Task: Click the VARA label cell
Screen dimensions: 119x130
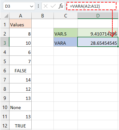Action: (66, 42)
